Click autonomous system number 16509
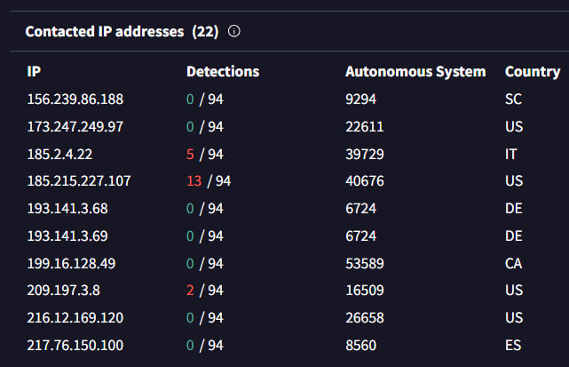 (x=365, y=291)
